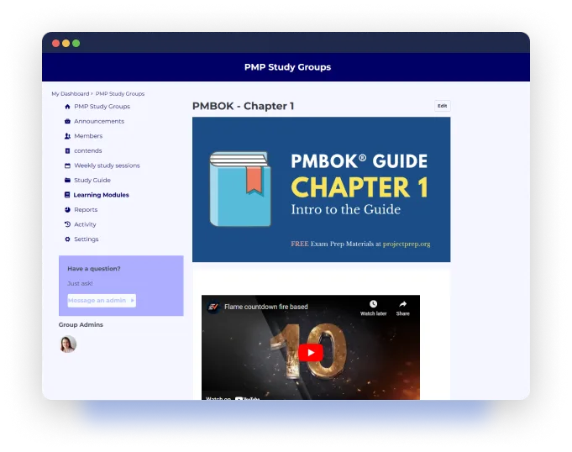Screen dimensions: 572x452
Task: Open group Settings
Action: click(87, 239)
